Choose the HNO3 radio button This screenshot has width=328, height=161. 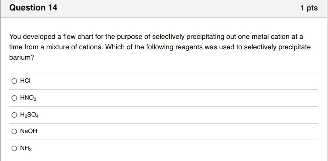pyautogui.click(x=14, y=98)
